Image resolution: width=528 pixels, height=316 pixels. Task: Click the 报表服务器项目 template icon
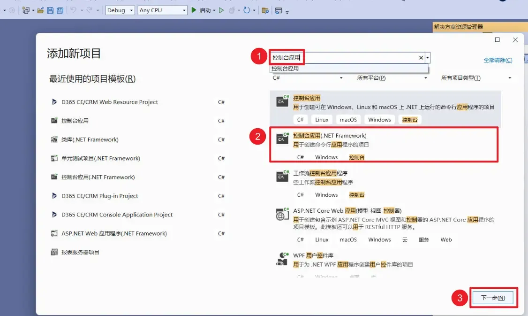click(54, 252)
